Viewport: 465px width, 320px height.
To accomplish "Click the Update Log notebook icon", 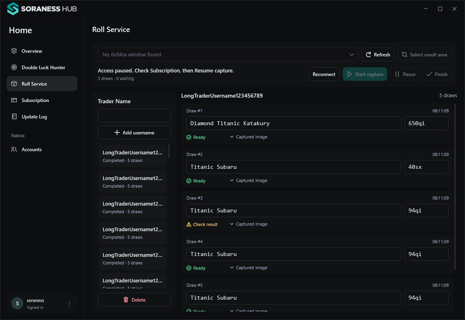I will click(x=14, y=116).
